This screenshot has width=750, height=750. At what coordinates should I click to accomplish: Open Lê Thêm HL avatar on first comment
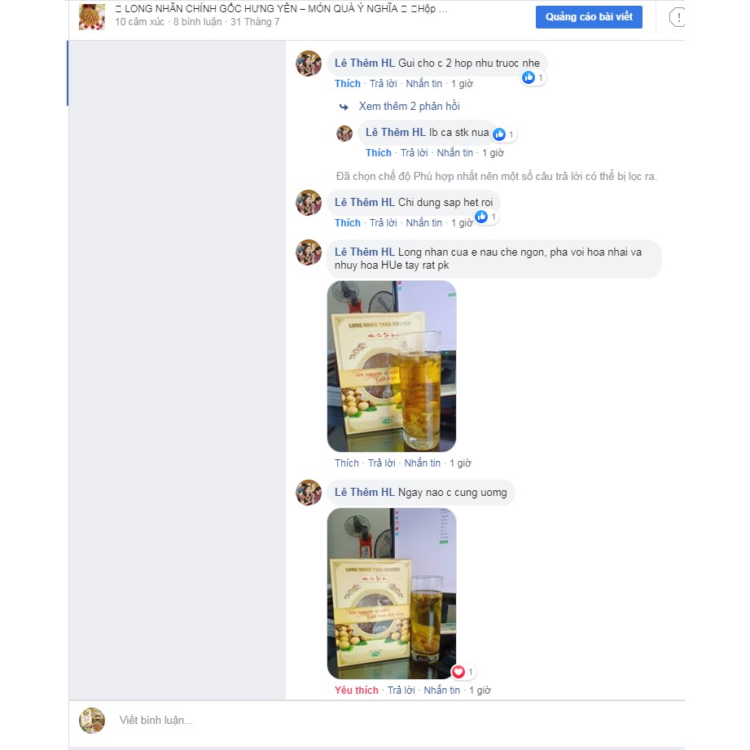pyautogui.click(x=309, y=64)
